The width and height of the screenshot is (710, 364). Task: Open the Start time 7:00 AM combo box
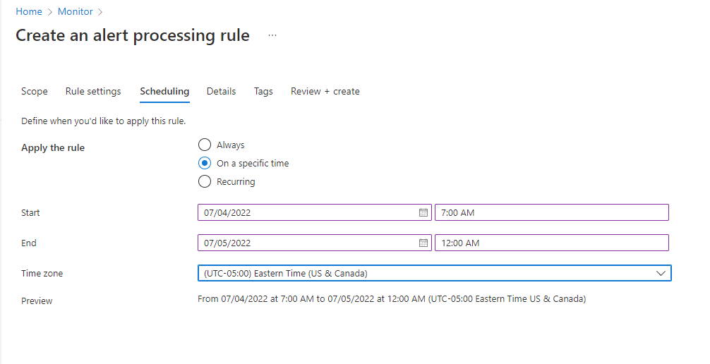[x=551, y=212]
